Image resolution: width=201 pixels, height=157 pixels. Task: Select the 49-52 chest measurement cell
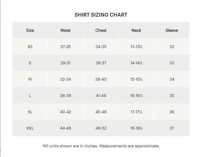tap(101, 128)
